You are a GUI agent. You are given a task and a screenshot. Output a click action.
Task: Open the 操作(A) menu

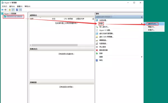[x=12, y=6]
